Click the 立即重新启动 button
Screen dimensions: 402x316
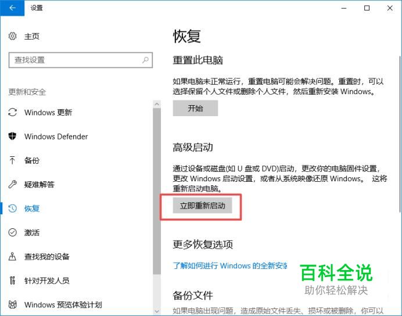tap(202, 205)
